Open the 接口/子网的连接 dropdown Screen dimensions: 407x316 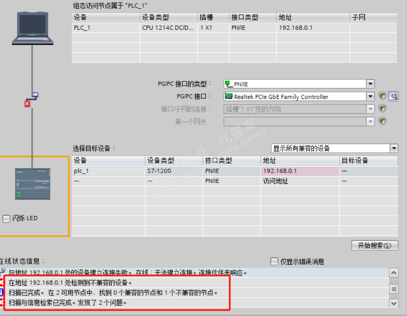[371, 109]
